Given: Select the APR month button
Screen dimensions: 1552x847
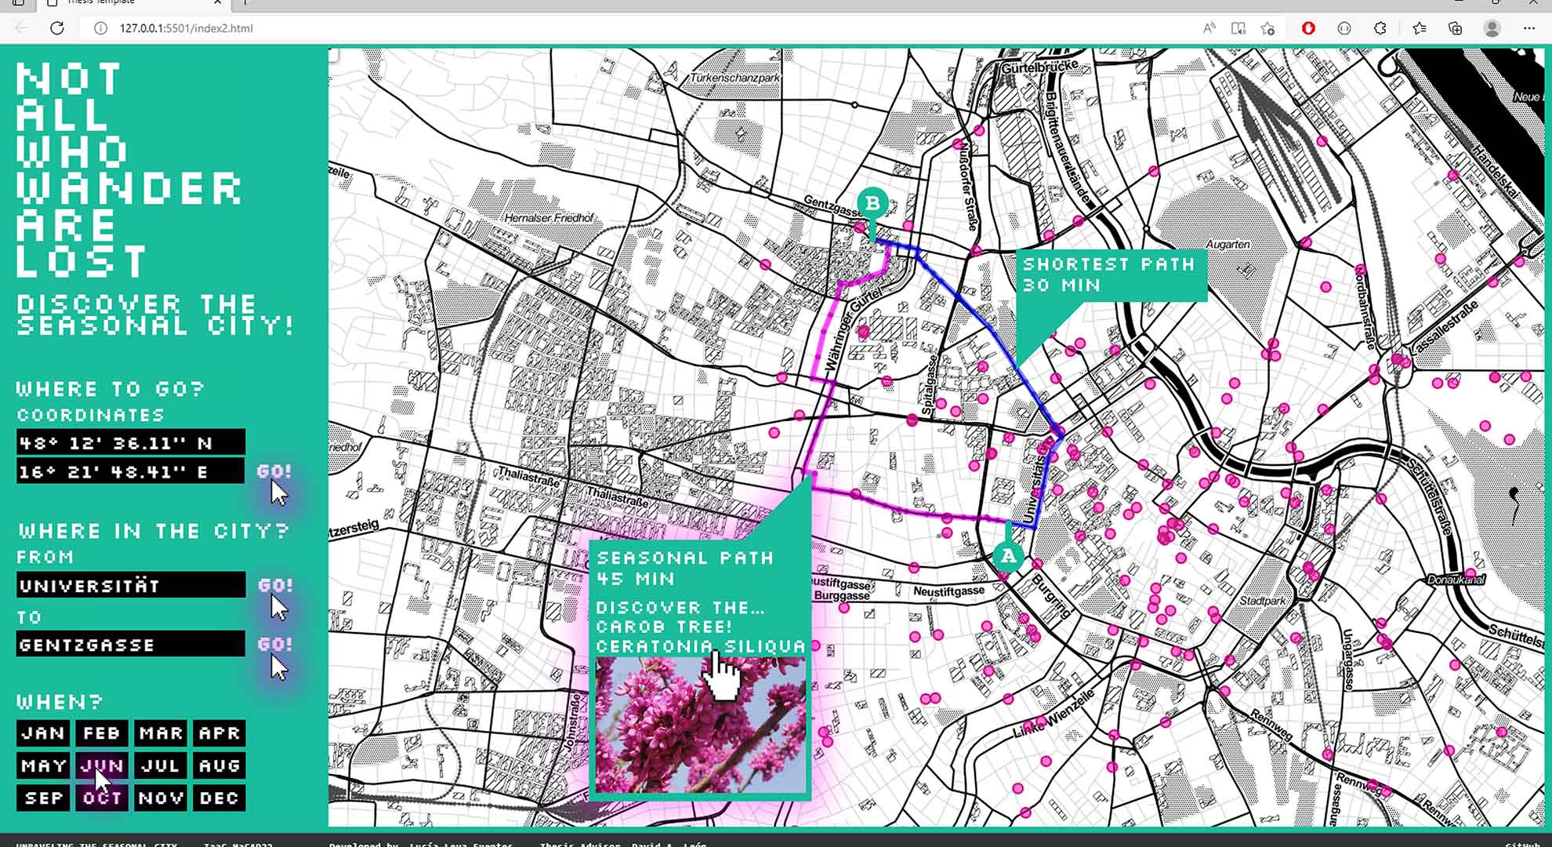Looking at the screenshot, I should point(219,733).
